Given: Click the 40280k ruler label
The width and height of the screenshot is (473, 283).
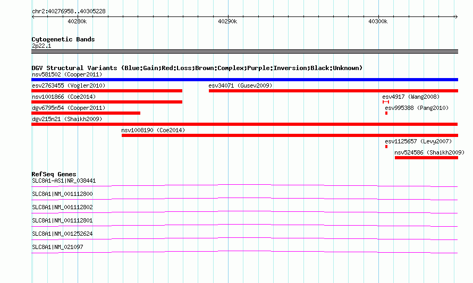Looking at the screenshot, I should [77, 21].
